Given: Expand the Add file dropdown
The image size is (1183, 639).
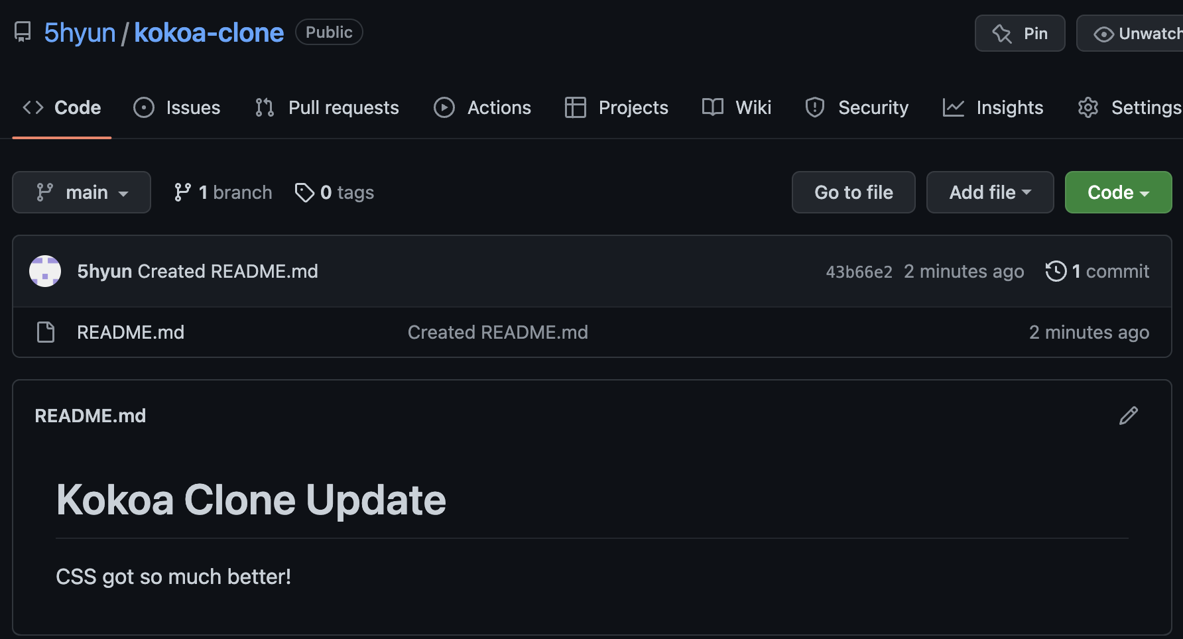Looking at the screenshot, I should click(x=990, y=192).
